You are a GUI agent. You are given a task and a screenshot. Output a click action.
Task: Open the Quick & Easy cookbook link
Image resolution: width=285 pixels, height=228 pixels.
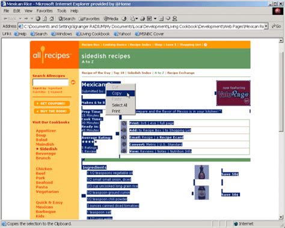(49, 203)
